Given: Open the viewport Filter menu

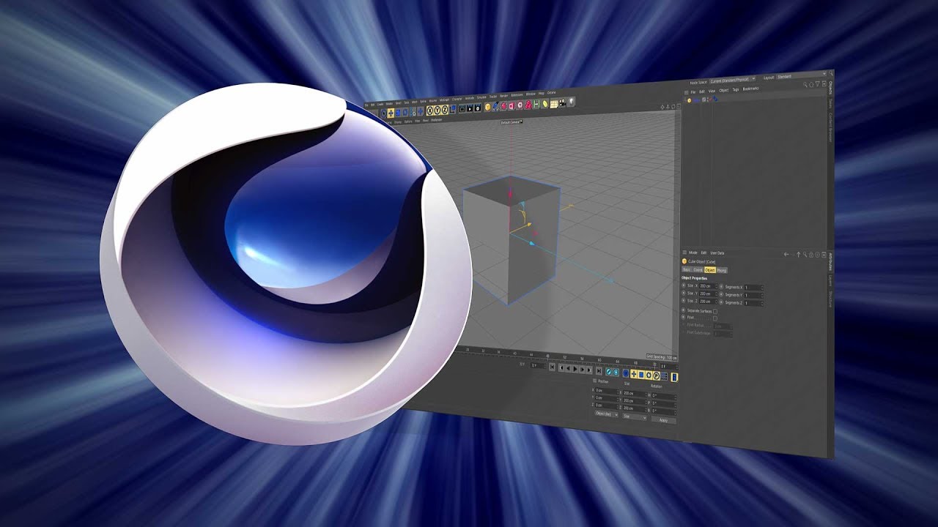Looking at the screenshot, I should [x=416, y=121].
